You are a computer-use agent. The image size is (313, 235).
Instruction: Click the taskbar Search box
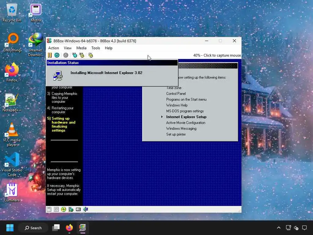pyautogui.click(x=33, y=228)
